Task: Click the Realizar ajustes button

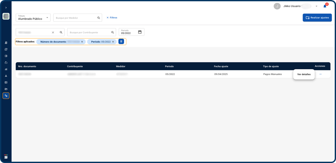Action: click(x=317, y=18)
